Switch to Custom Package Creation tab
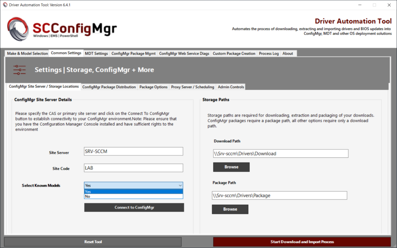This screenshot has height=248, width=397. pyautogui.click(x=234, y=53)
